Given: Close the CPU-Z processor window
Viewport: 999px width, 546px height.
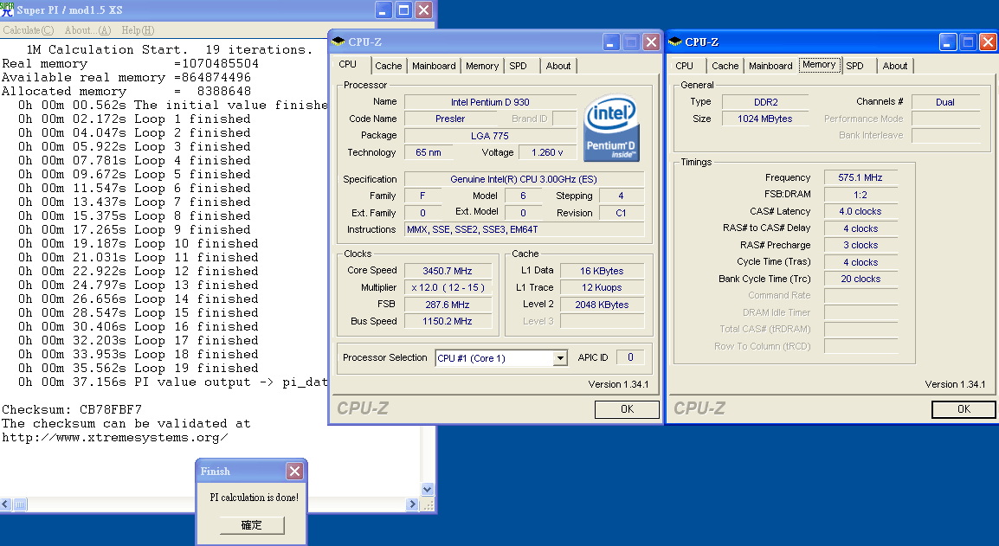Looking at the screenshot, I should coord(651,42).
